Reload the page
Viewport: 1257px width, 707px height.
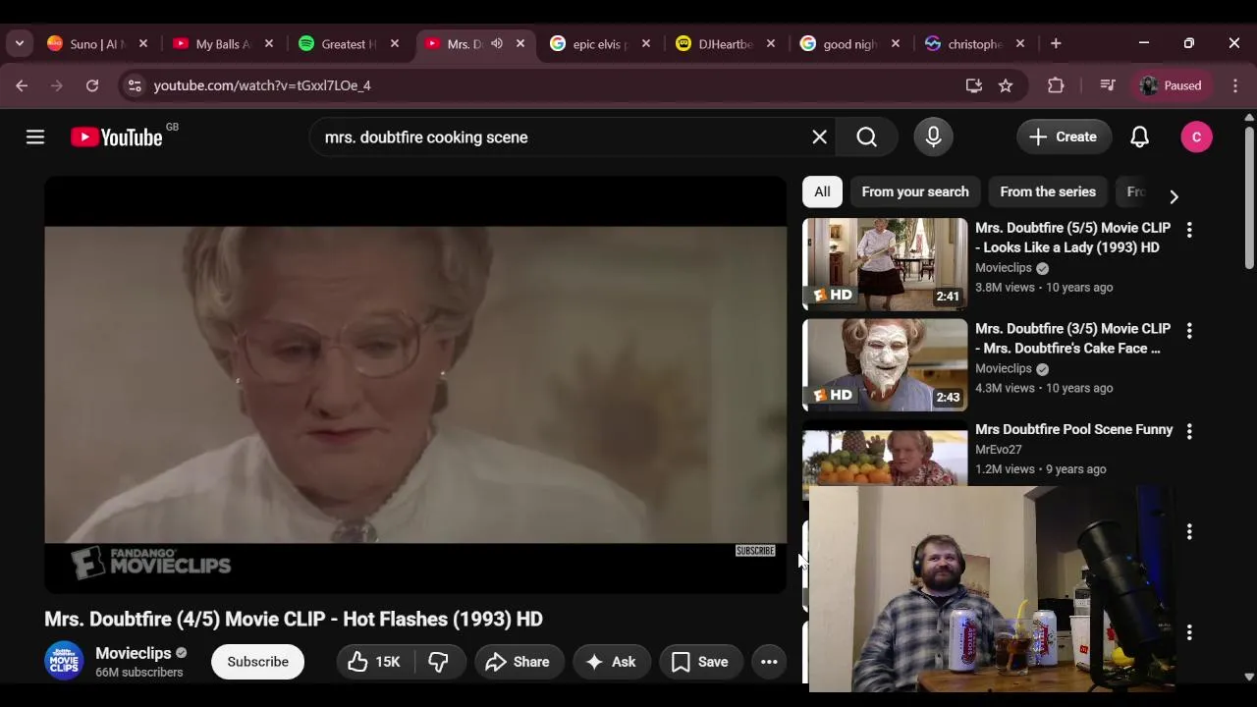click(x=92, y=85)
